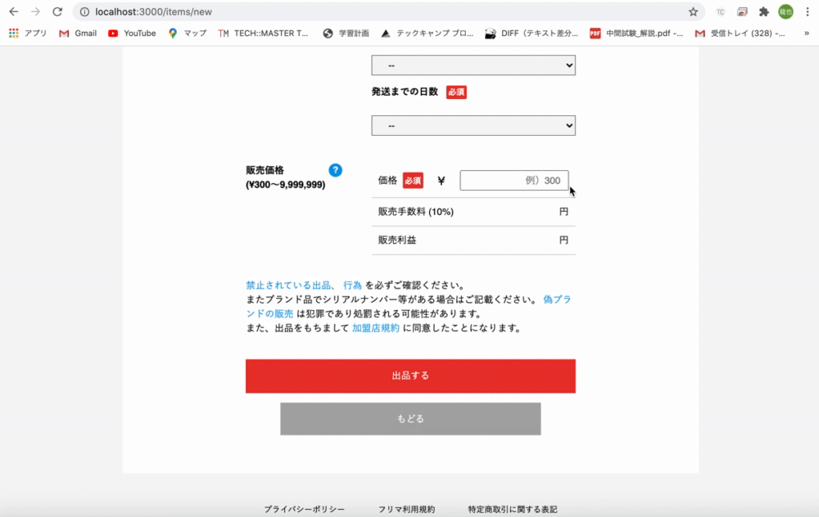The width and height of the screenshot is (819, 517).
Task: Open the 加盟店規約 link
Action: [x=376, y=328]
